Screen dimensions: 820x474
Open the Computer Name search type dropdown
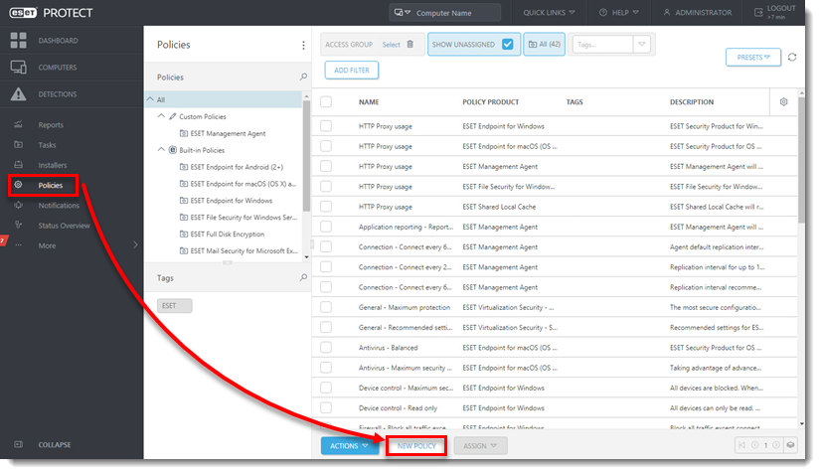402,13
